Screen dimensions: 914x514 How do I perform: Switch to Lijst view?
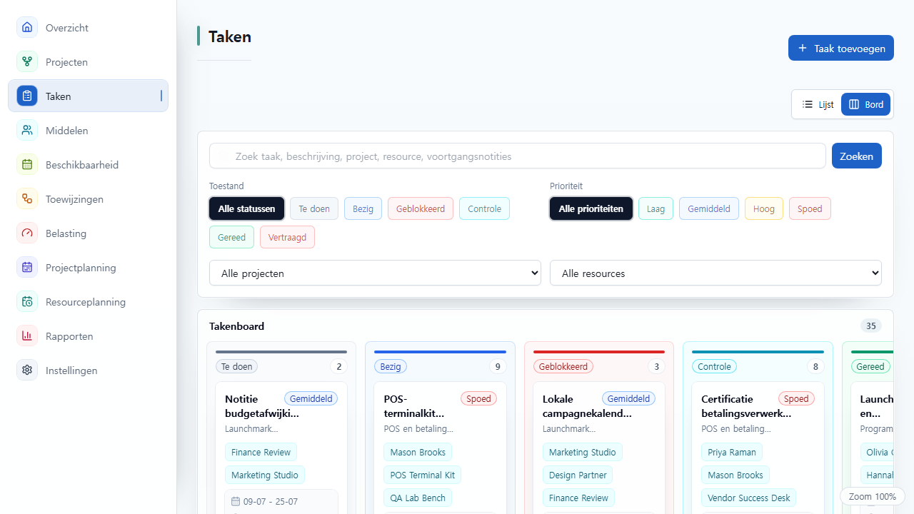[x=818, y=104]
